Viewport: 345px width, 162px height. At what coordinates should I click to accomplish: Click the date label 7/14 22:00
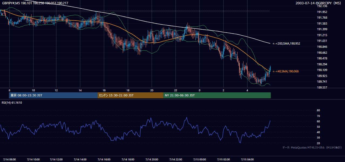pos(175,159)
